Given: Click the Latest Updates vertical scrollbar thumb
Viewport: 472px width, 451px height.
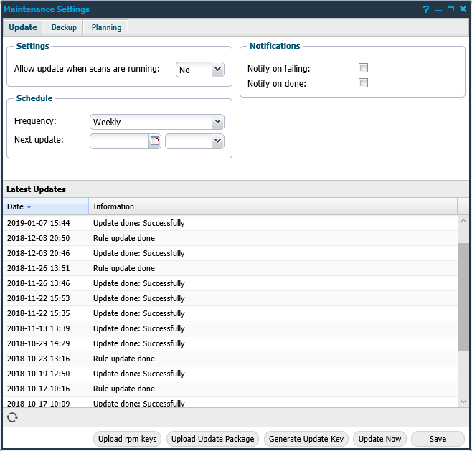Looking at the screenshot, I should click(463, 297).
